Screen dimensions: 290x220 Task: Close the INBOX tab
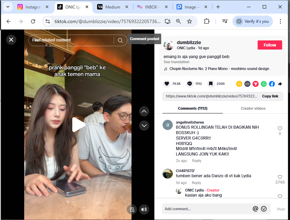tap(166, 7)
